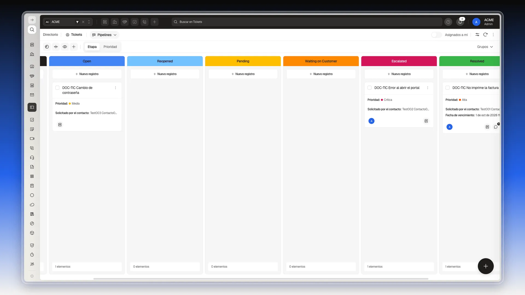The image size is (525, 295).
Task: Click the refresh icon
Action: coord(485,35)
